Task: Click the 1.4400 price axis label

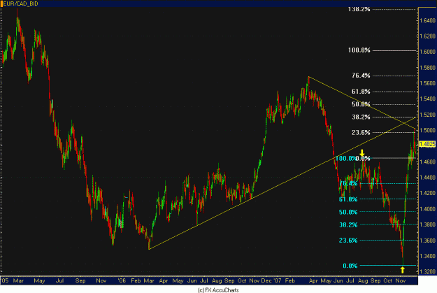Action: [427, 178]
